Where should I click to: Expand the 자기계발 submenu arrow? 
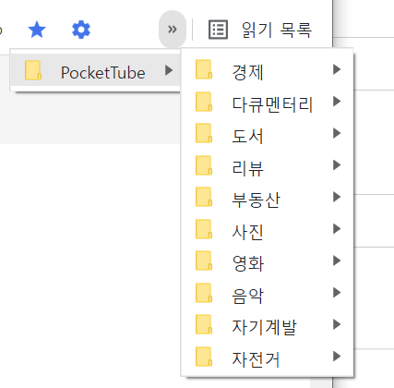coord(337,324)
